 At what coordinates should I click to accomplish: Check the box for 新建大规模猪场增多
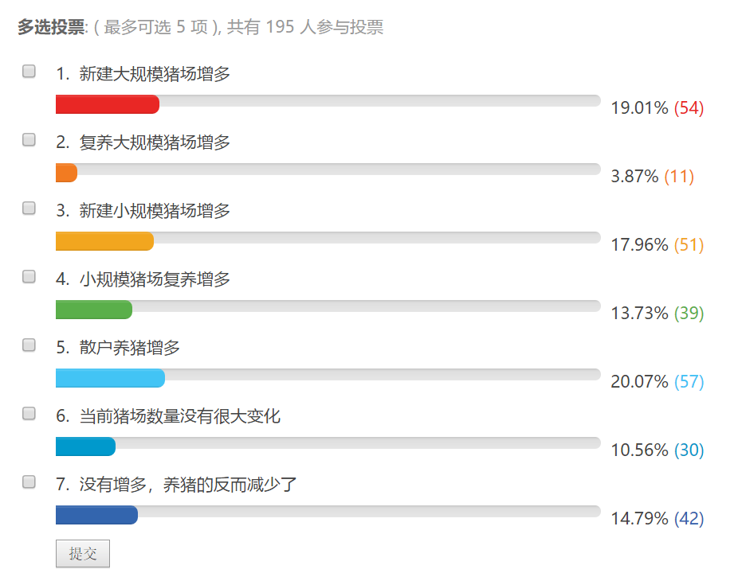(29, 72)
